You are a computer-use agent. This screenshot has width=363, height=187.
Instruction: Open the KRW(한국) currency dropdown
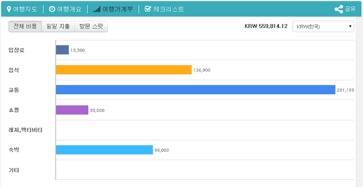[x=323, y=26]
